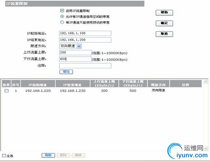This screenshot has height=162, width=210.
Task: Click the 编辑 edit button
Action: [78, 155]
